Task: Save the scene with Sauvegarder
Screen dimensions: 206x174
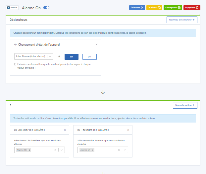Action: pyautogui.click(x=173, y=7)
